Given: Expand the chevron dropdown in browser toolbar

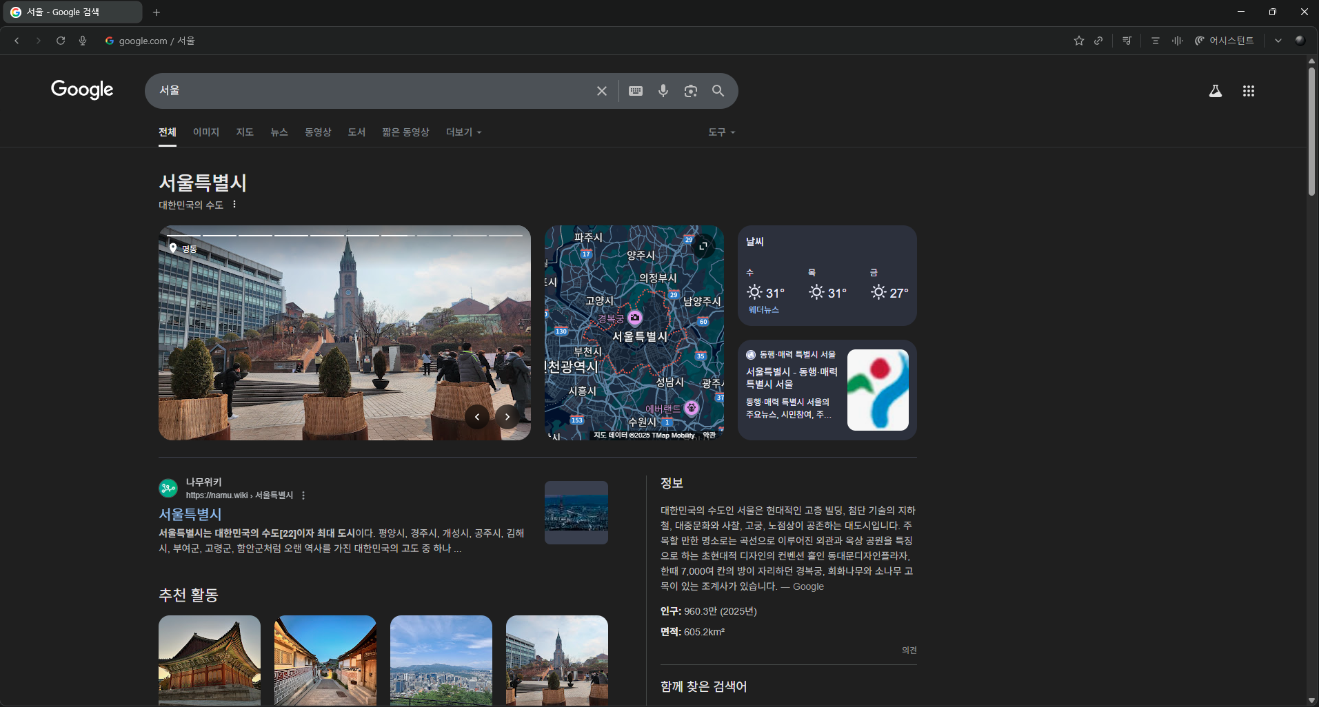Looking at the screenshot, I should (x=1278, y=41).
